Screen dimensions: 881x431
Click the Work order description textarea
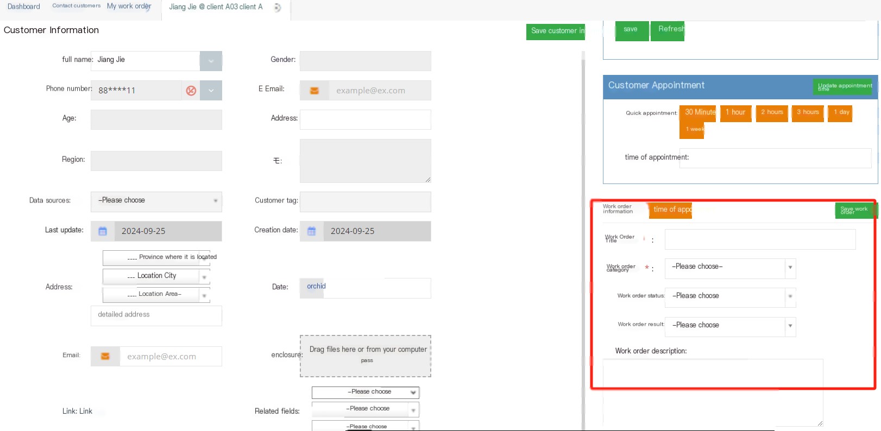(x=713, y=392)
